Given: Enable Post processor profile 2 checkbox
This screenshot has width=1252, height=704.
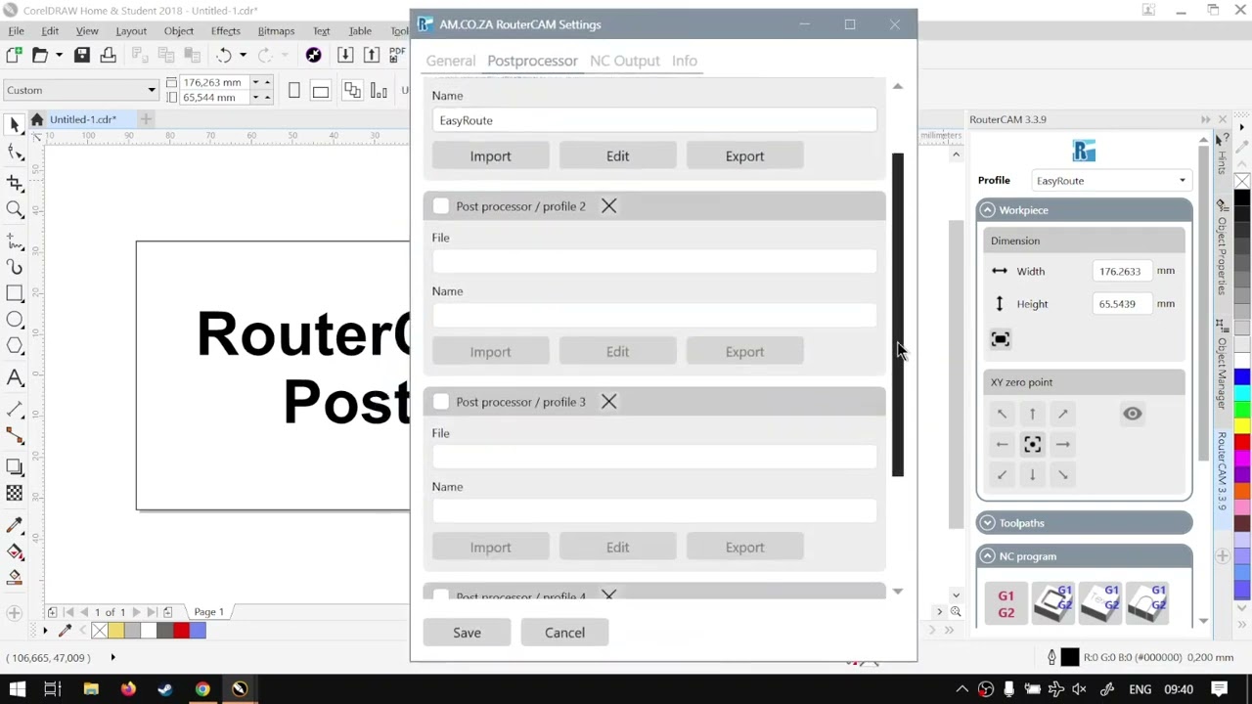Looking at the screenshot, I should click(x=440, y=206).
